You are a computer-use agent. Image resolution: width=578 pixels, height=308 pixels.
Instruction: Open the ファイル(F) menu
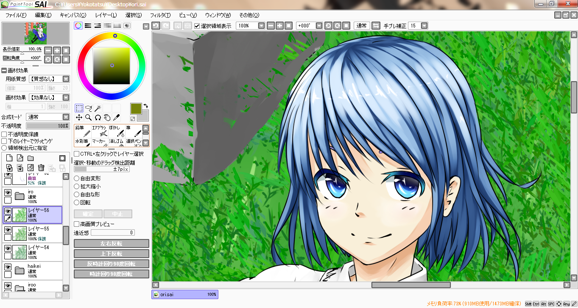[16, 15]
